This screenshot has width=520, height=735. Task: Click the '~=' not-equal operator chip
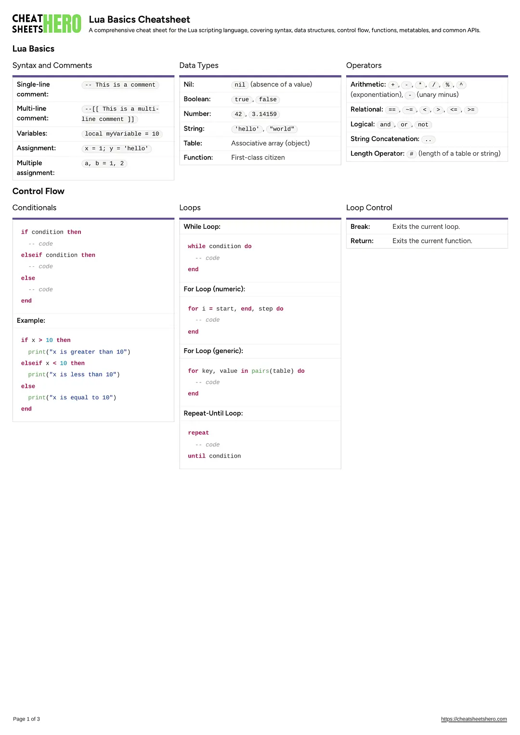click(409, 110)
